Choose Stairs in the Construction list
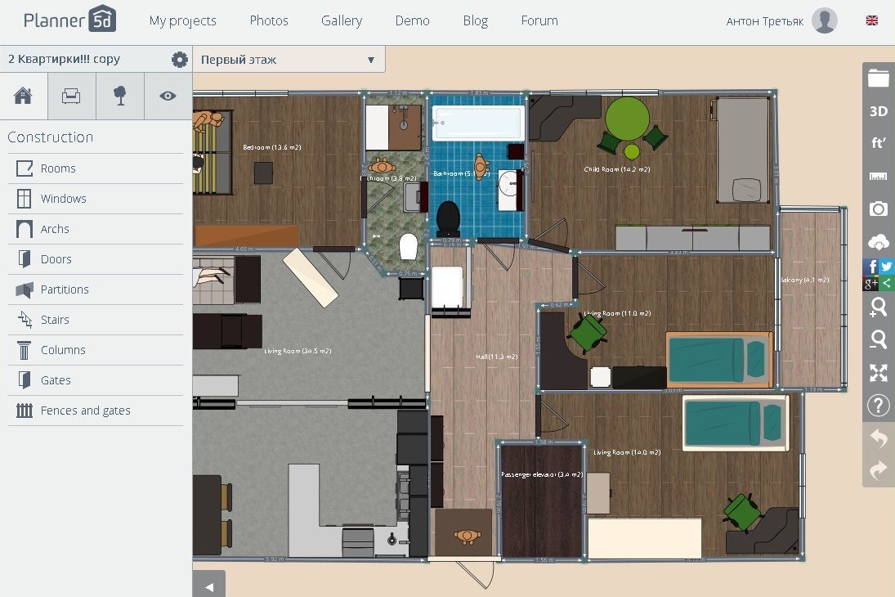 pos(55,320)
